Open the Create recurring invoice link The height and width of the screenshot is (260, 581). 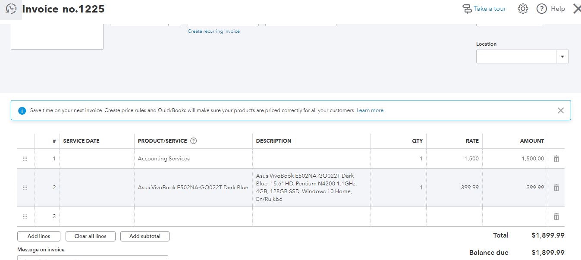(x=214, y=31)
